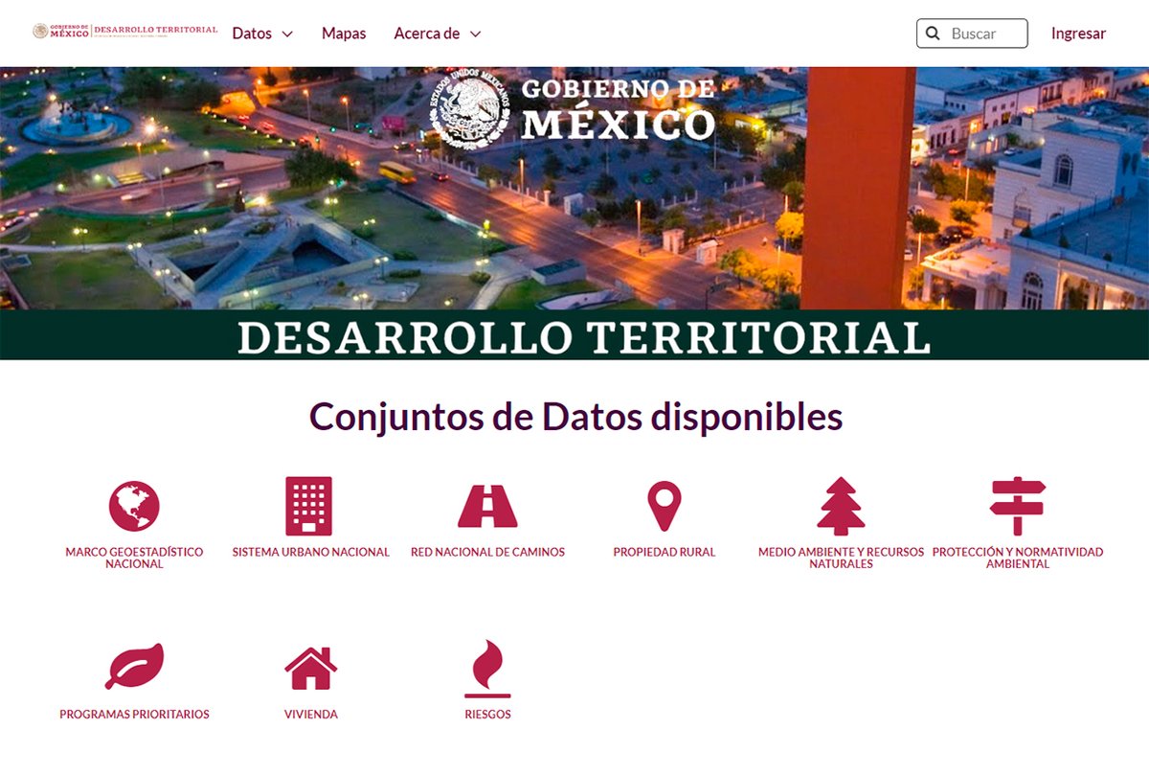Open the RIESGOS label
The height and width of the screenshot is (775, 1149).
click(x=487, y=715)
